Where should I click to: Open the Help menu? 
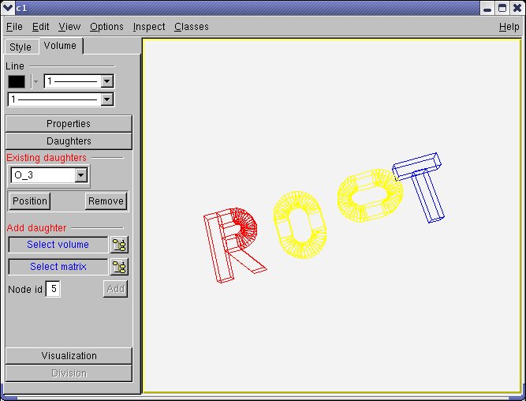tap(509, 27)
